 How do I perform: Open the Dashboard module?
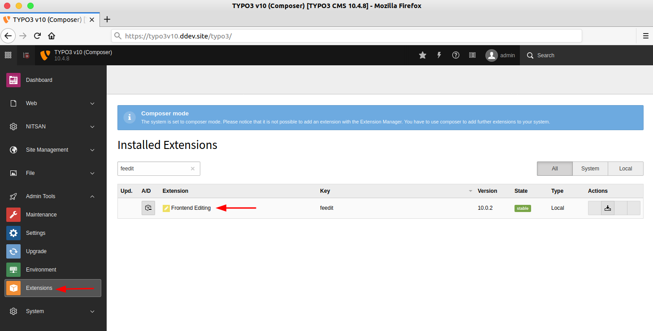coord(39,80)
